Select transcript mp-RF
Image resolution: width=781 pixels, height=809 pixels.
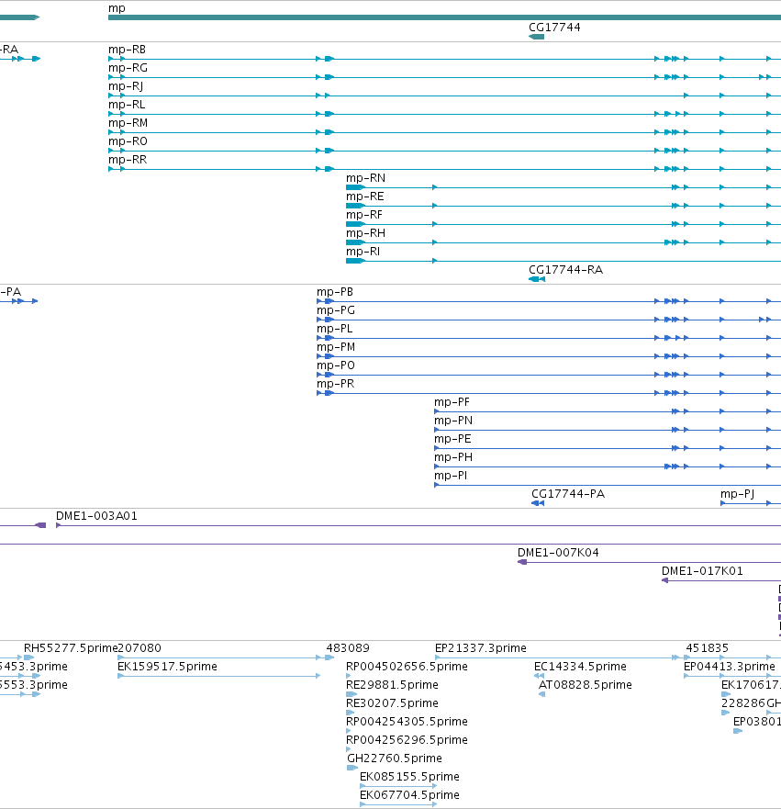click(x=364, y=215)
